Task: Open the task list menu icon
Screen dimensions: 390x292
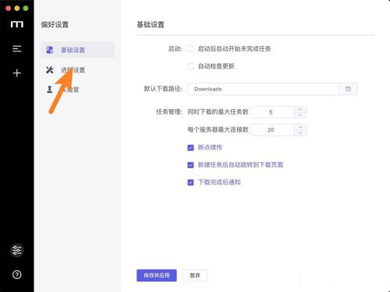Action: pyautogui.click(x=17, y=48)
